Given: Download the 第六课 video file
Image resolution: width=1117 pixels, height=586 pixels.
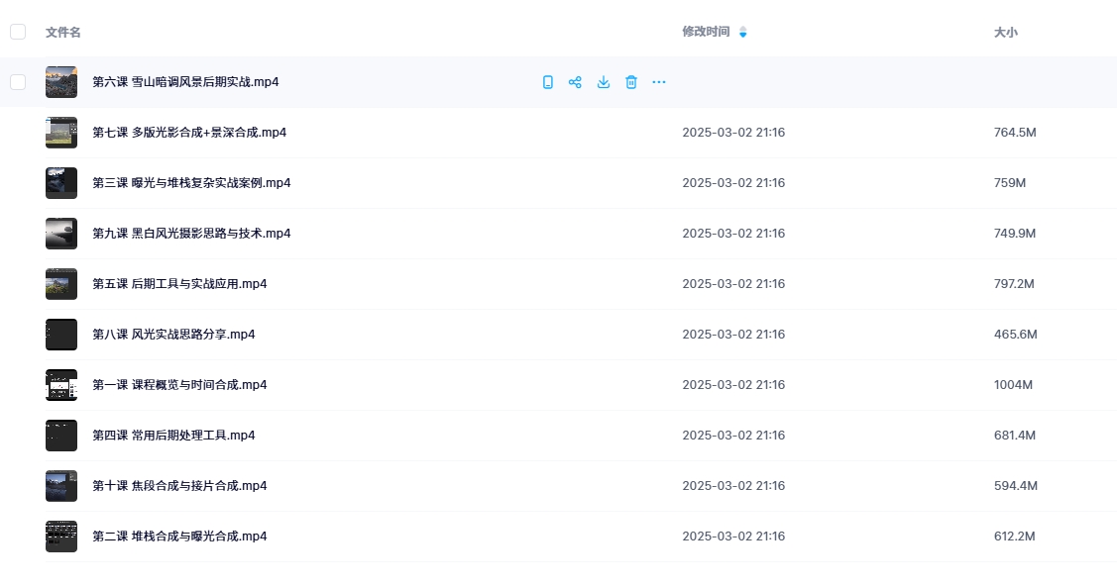Looking at the screenshot, I should 603,82.
